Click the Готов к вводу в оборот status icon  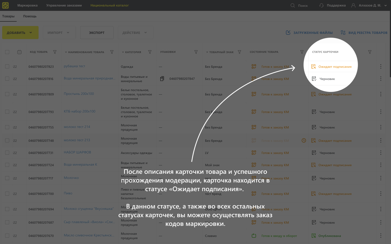(x=254, y=236)
